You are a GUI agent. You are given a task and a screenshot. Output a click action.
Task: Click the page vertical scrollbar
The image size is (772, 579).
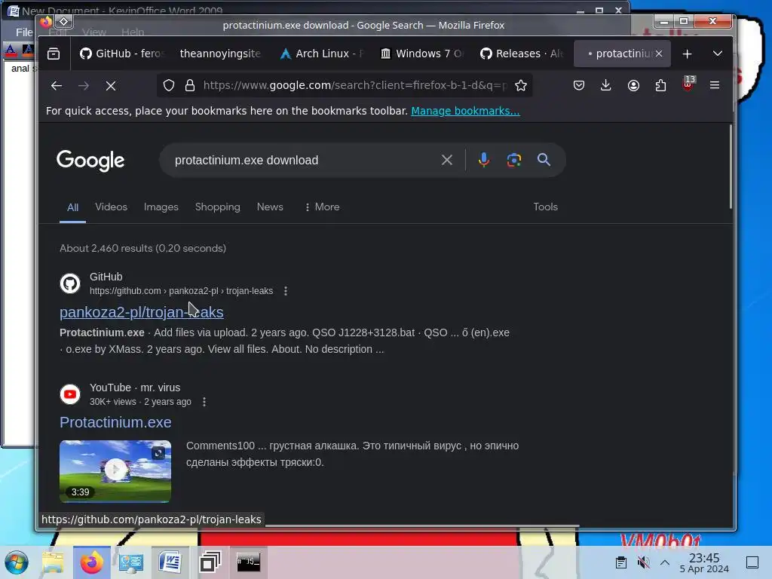(731, 167)
